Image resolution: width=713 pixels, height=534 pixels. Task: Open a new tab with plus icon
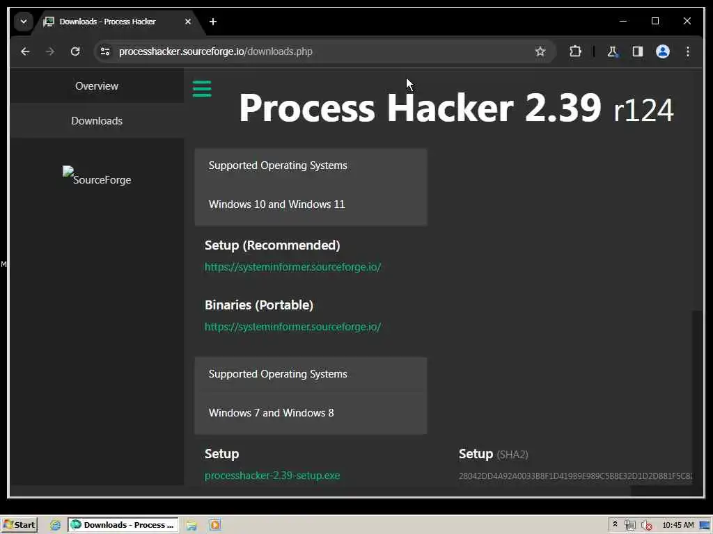213,22
